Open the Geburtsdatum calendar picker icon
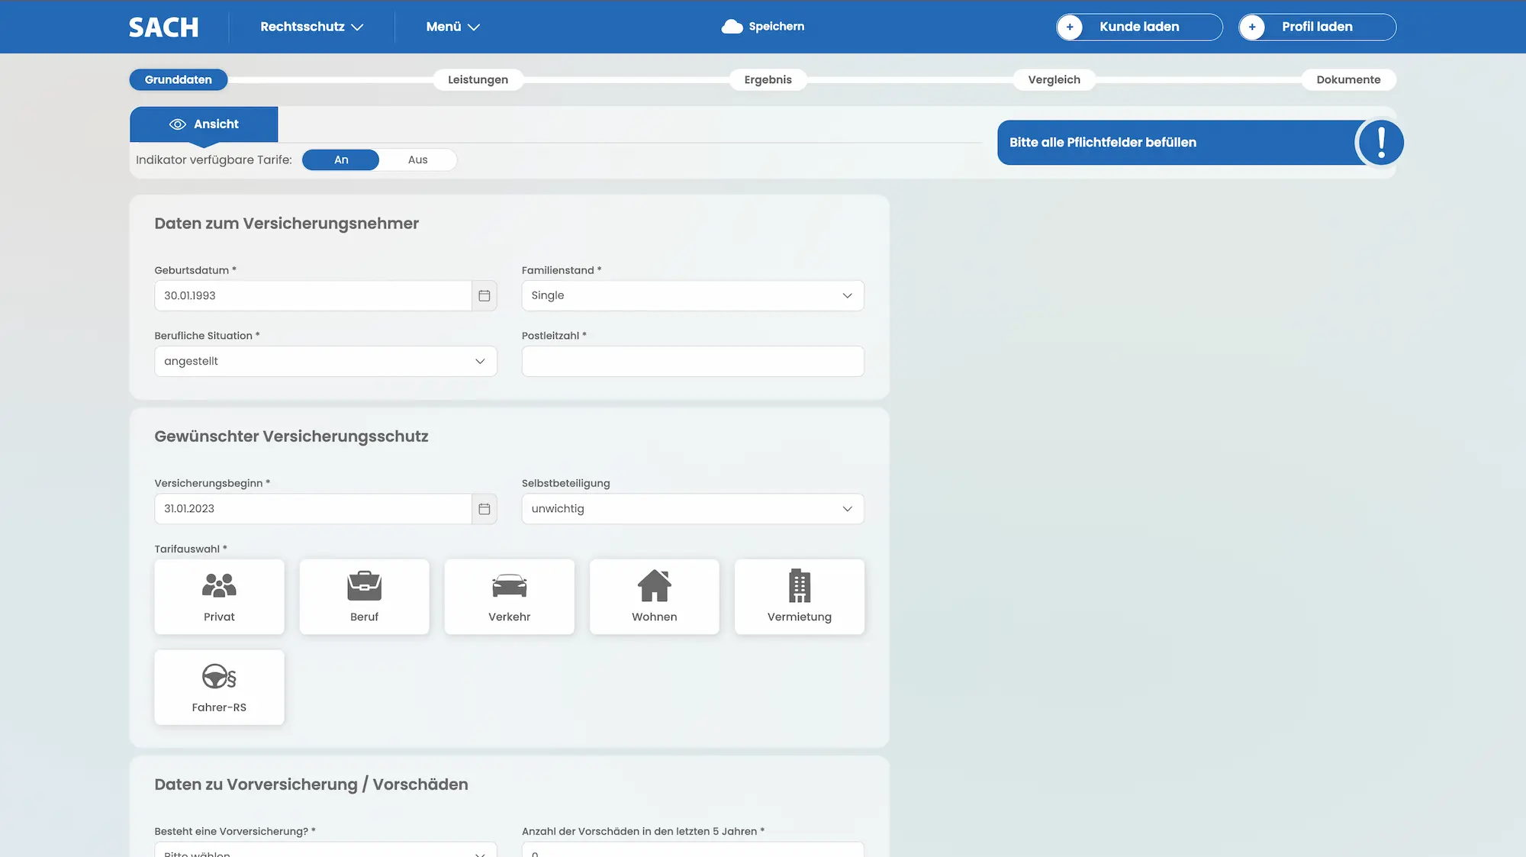 pyautogui.click(x=484, y=295)
